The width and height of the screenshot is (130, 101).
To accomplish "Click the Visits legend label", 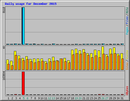I will 127,55.
